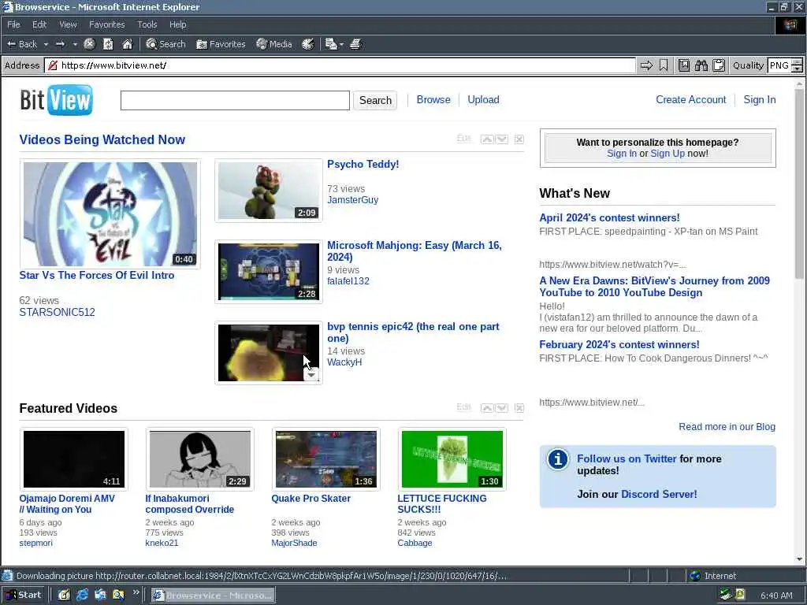
Task: Open the Quake Pro Skater thumbnail
Action: tap(326, 459)
